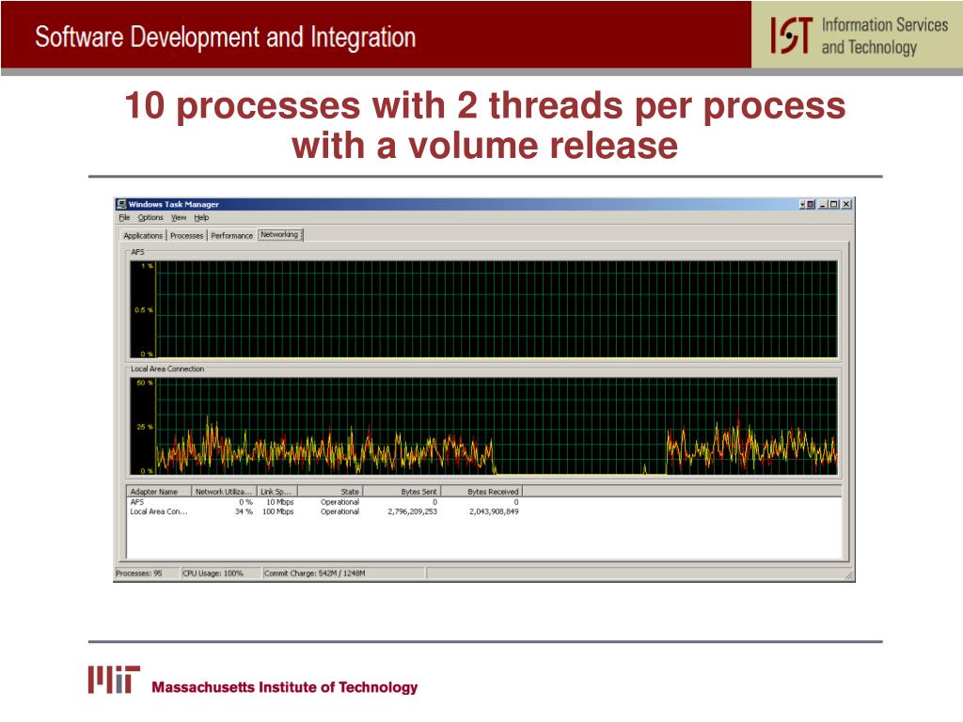This screenshot has height=722, width=963.
Task: Click the Operational state in the AFS row
Action: pos(339,502)
